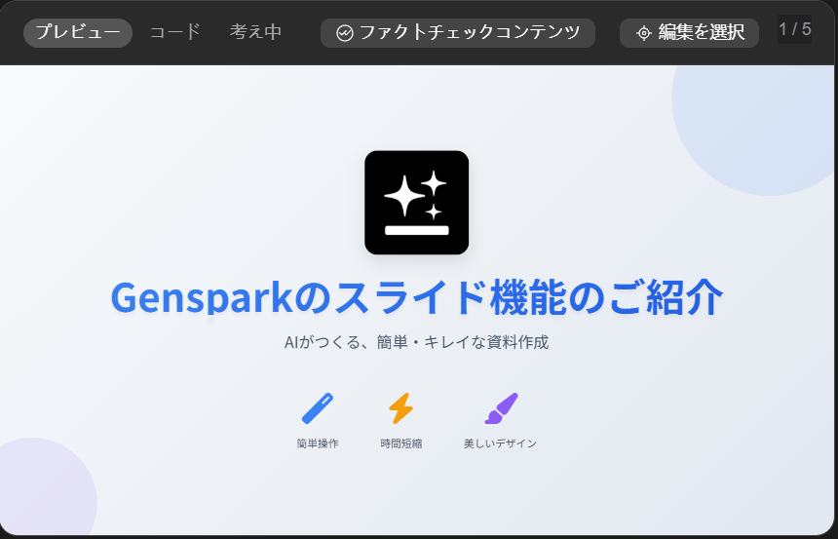This screenshot has width=838, height=539.
Task: Open the コード tab
Action: tap(174, 32)
